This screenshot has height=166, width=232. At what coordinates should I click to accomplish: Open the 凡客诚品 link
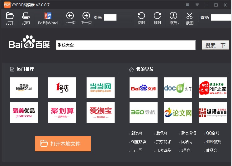click(164, 151)
